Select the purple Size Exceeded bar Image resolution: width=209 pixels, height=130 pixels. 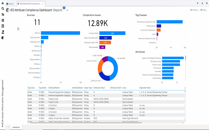click(102, 47)
